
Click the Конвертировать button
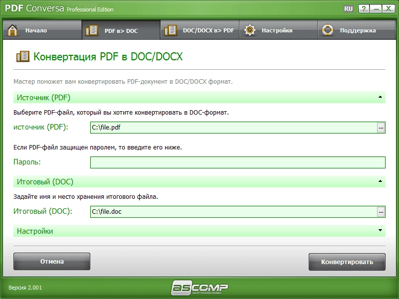pyautogui.click(x=347, y=262)
